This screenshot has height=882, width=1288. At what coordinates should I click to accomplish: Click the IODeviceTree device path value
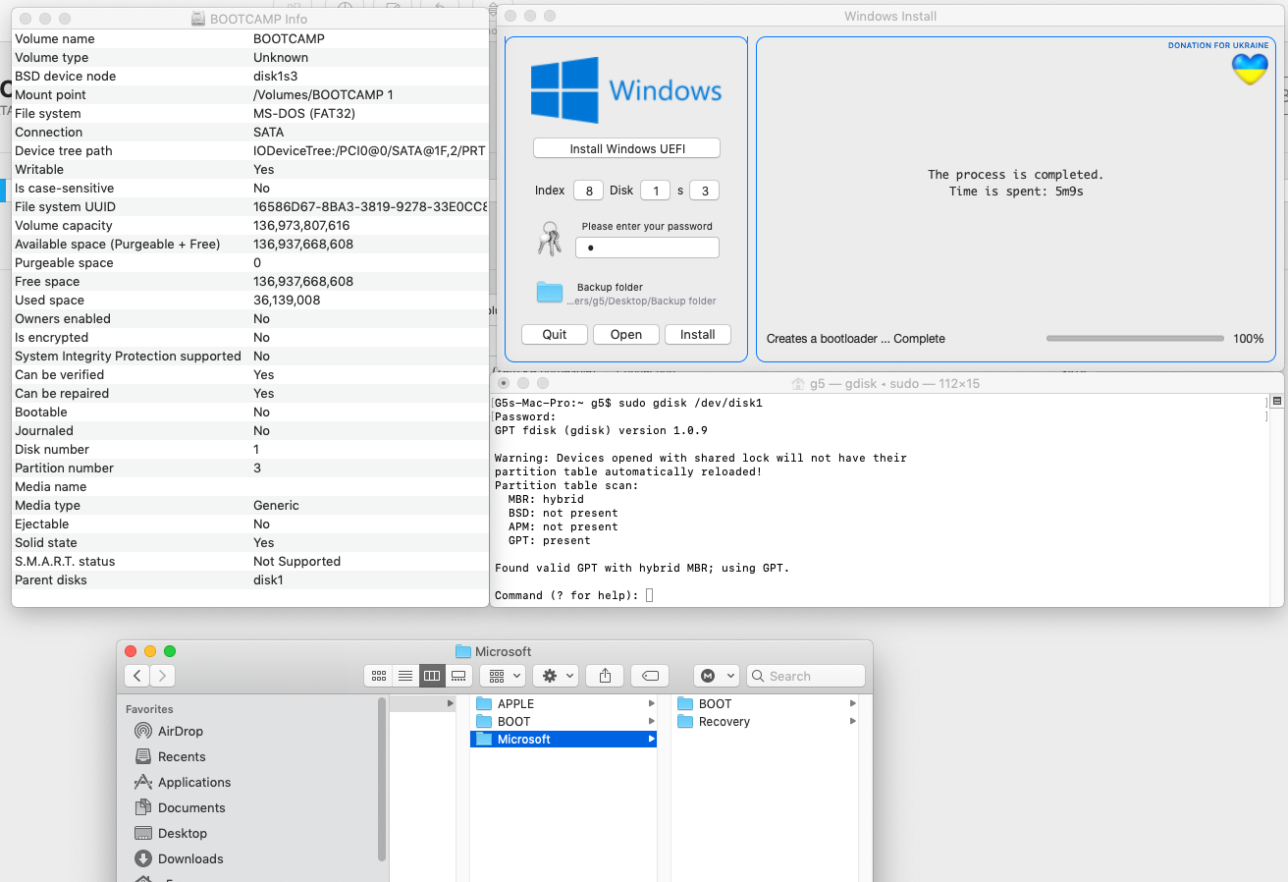[369, 150]
